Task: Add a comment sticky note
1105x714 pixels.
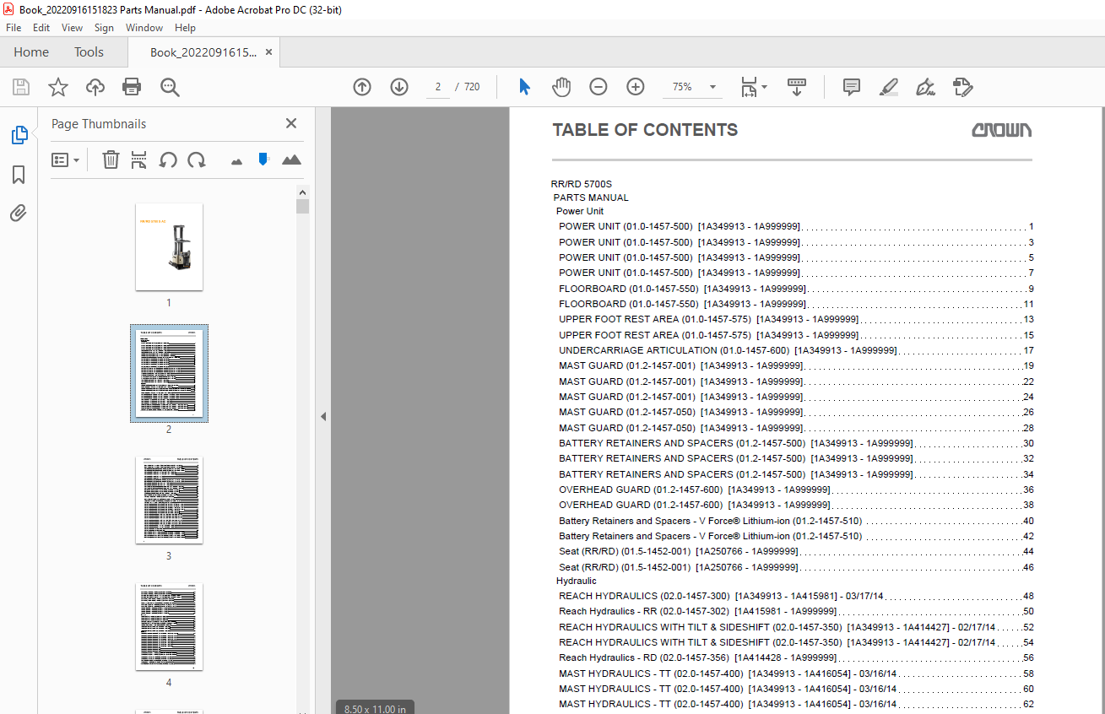Action: 852,87
